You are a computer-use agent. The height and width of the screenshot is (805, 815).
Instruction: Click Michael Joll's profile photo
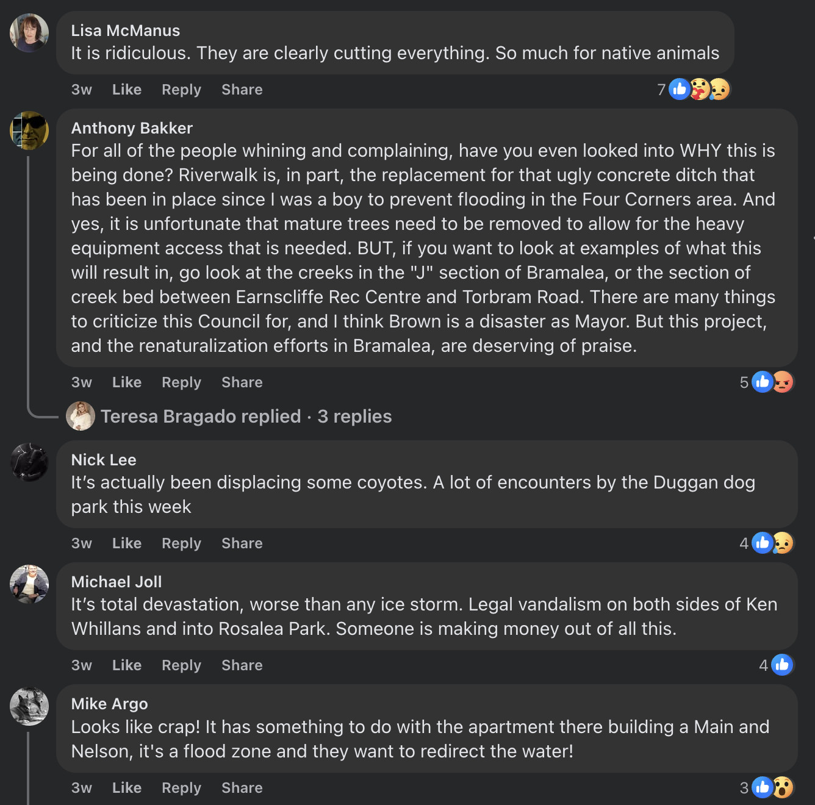point(29,584)
